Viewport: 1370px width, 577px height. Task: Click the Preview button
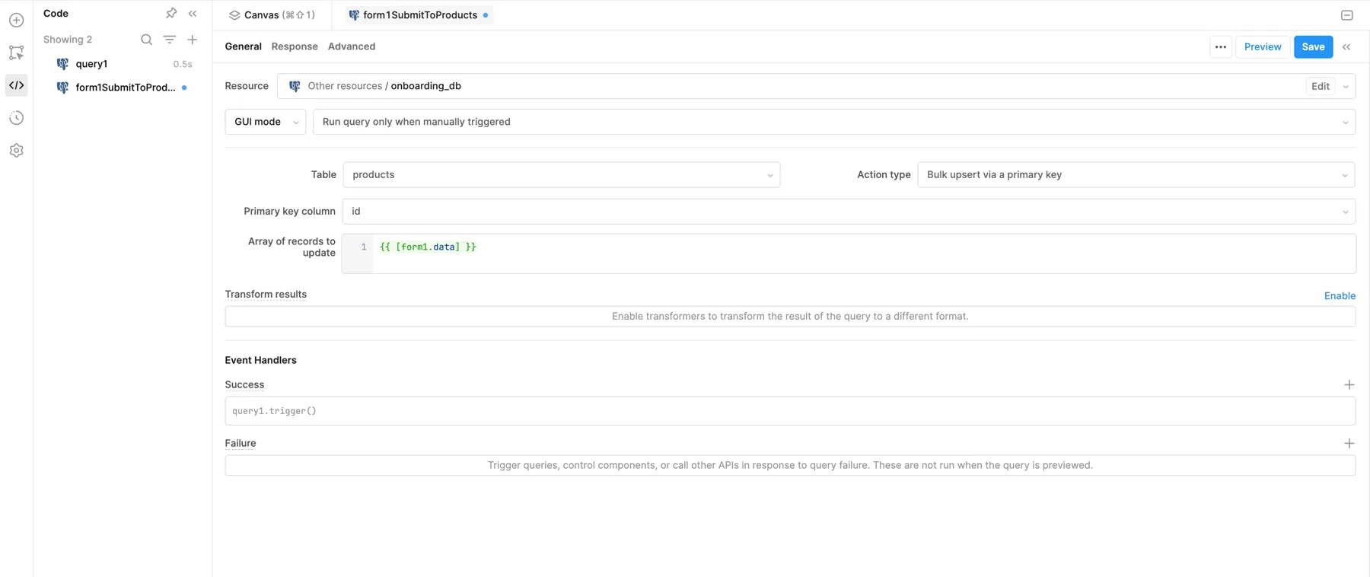coord(1263,46)
